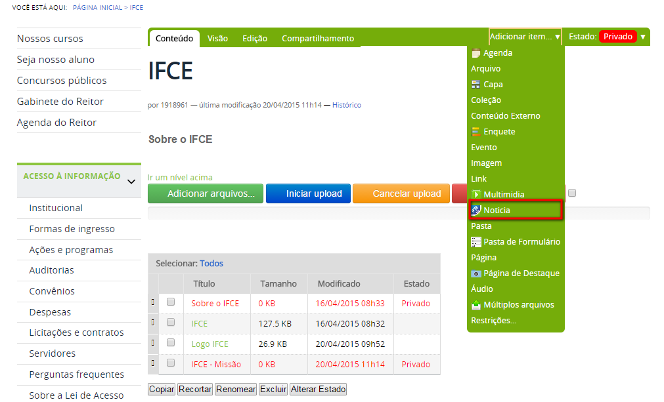
Task: Open Página Inicial breadcrumb link
Action: (x=97, y=8)
